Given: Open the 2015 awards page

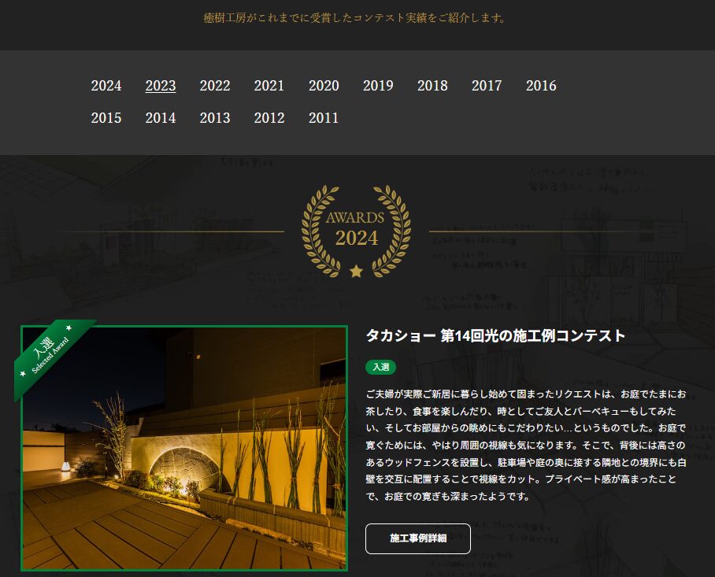Looking at the screenshot, I should coord(106,118).
